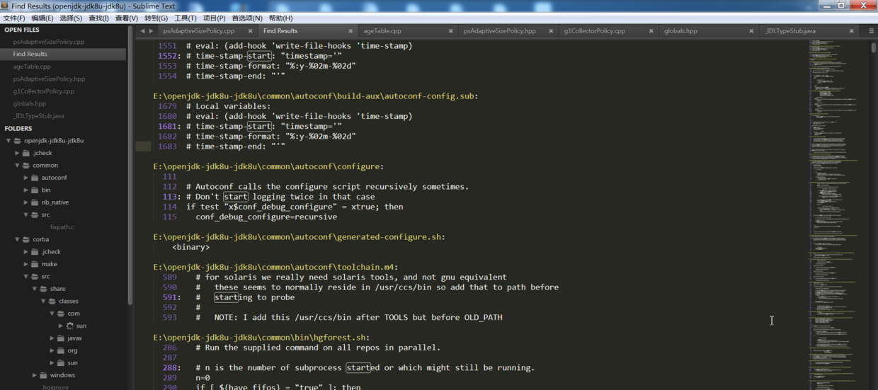The height and width of the screenshot is (390, 878).
Task: Switch to the _IDLTypeStub.java tab
Action: click(790, 31)
